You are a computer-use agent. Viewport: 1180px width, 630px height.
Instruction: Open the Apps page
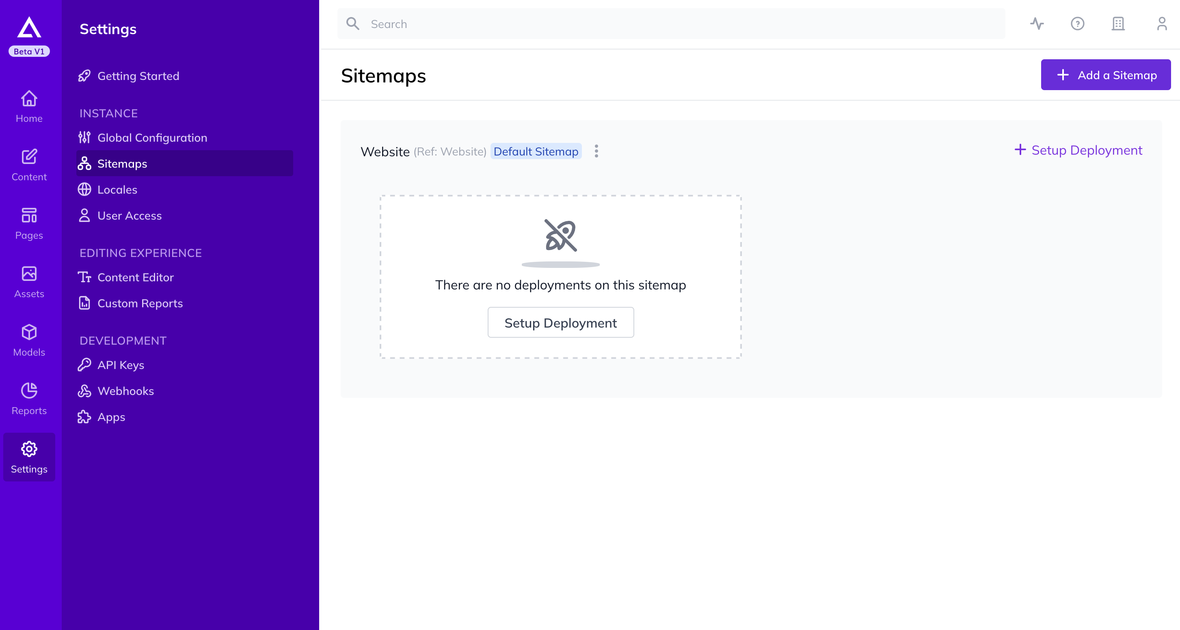tap(185, 416)
